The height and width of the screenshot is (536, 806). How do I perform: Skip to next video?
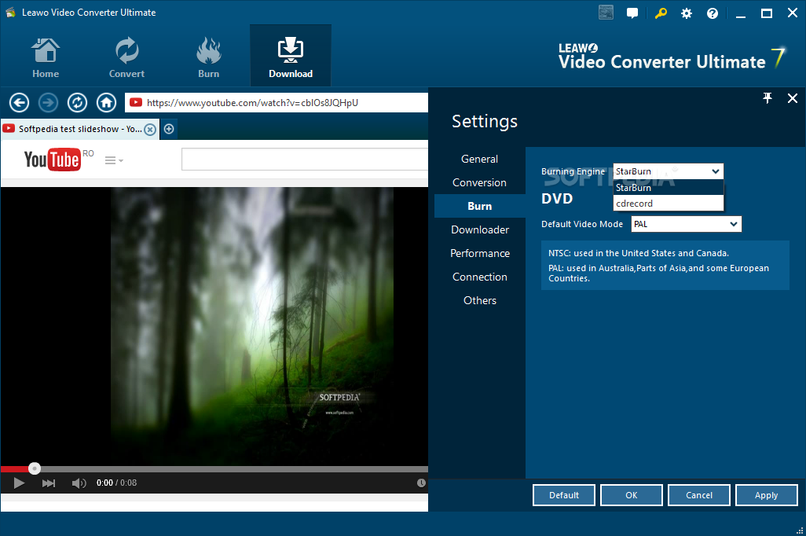coord(49,483)
